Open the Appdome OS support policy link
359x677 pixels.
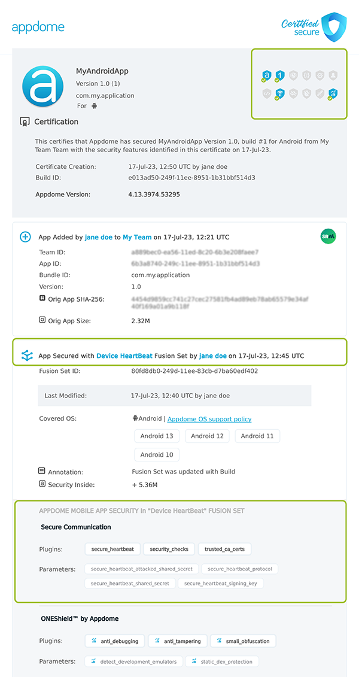point(209,419)
